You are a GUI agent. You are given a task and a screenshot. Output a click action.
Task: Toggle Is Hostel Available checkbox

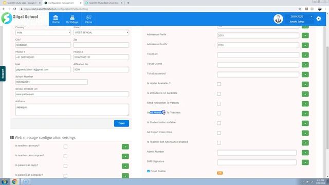219,84
